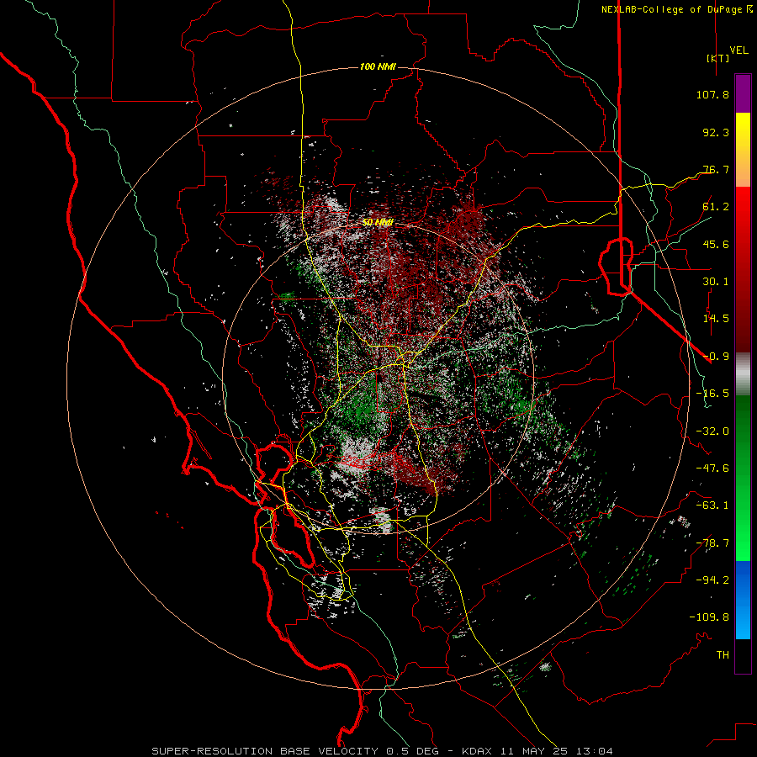The width and height of the screenshot is (757, 757).
Task: Click the 100 NMI range ring label
Action: (378, 66)
